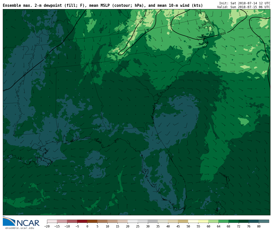Screen dimensions: 273x231
Task: Pick the rightmost colorbar swatch above 80
Action: click(264, 221)
